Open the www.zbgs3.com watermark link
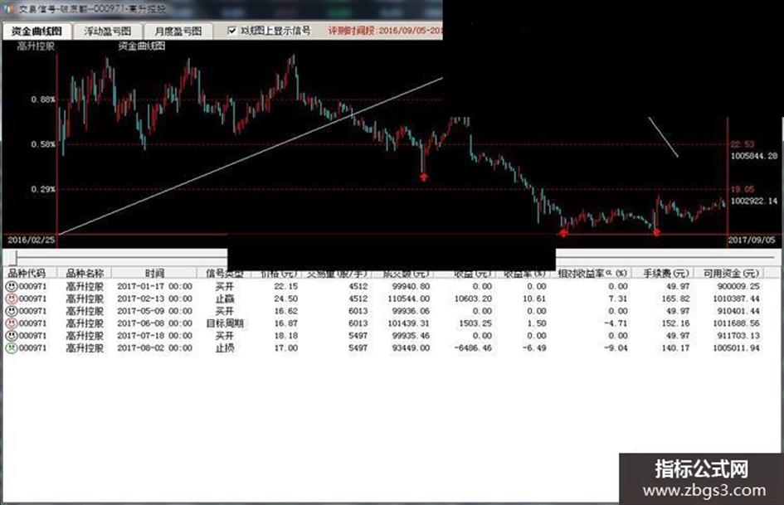This screenshot has width=784, height=505. 704,491
